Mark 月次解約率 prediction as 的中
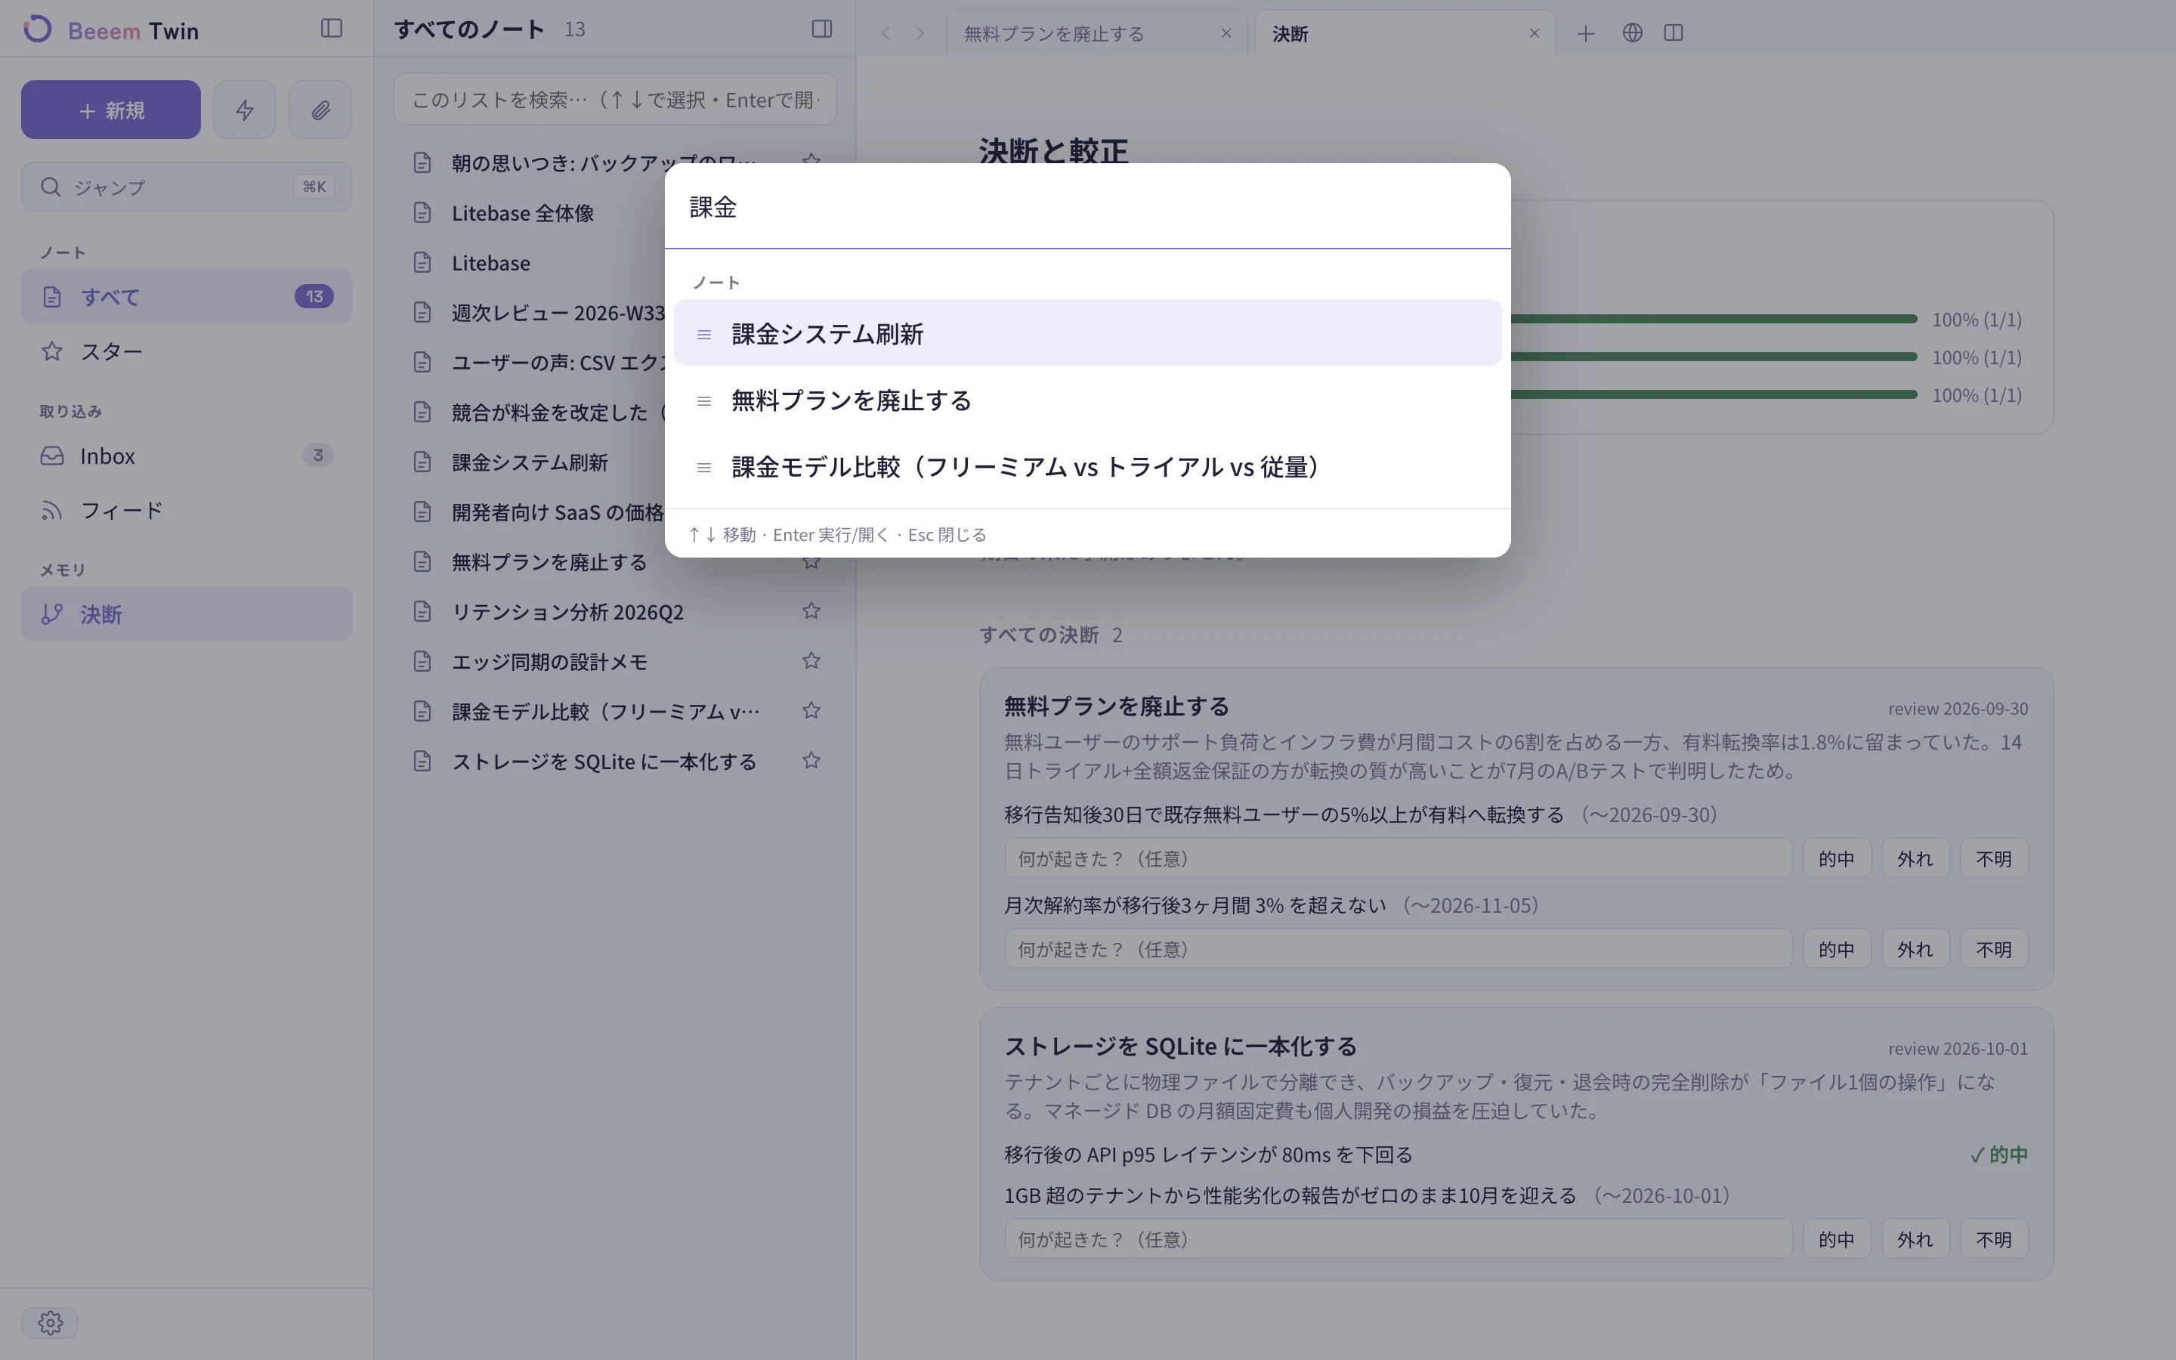2176x1360 pixels. coord(1836,949)
